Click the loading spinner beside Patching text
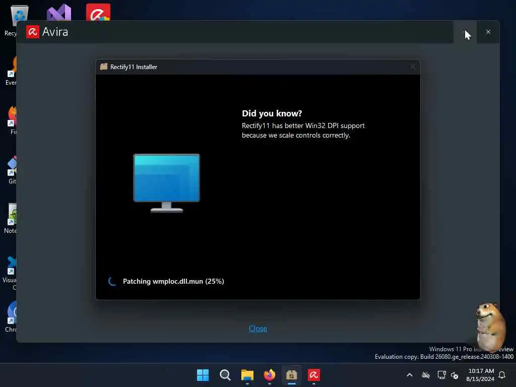The height and width of the screenshot is (387, 516). point(112,281)
